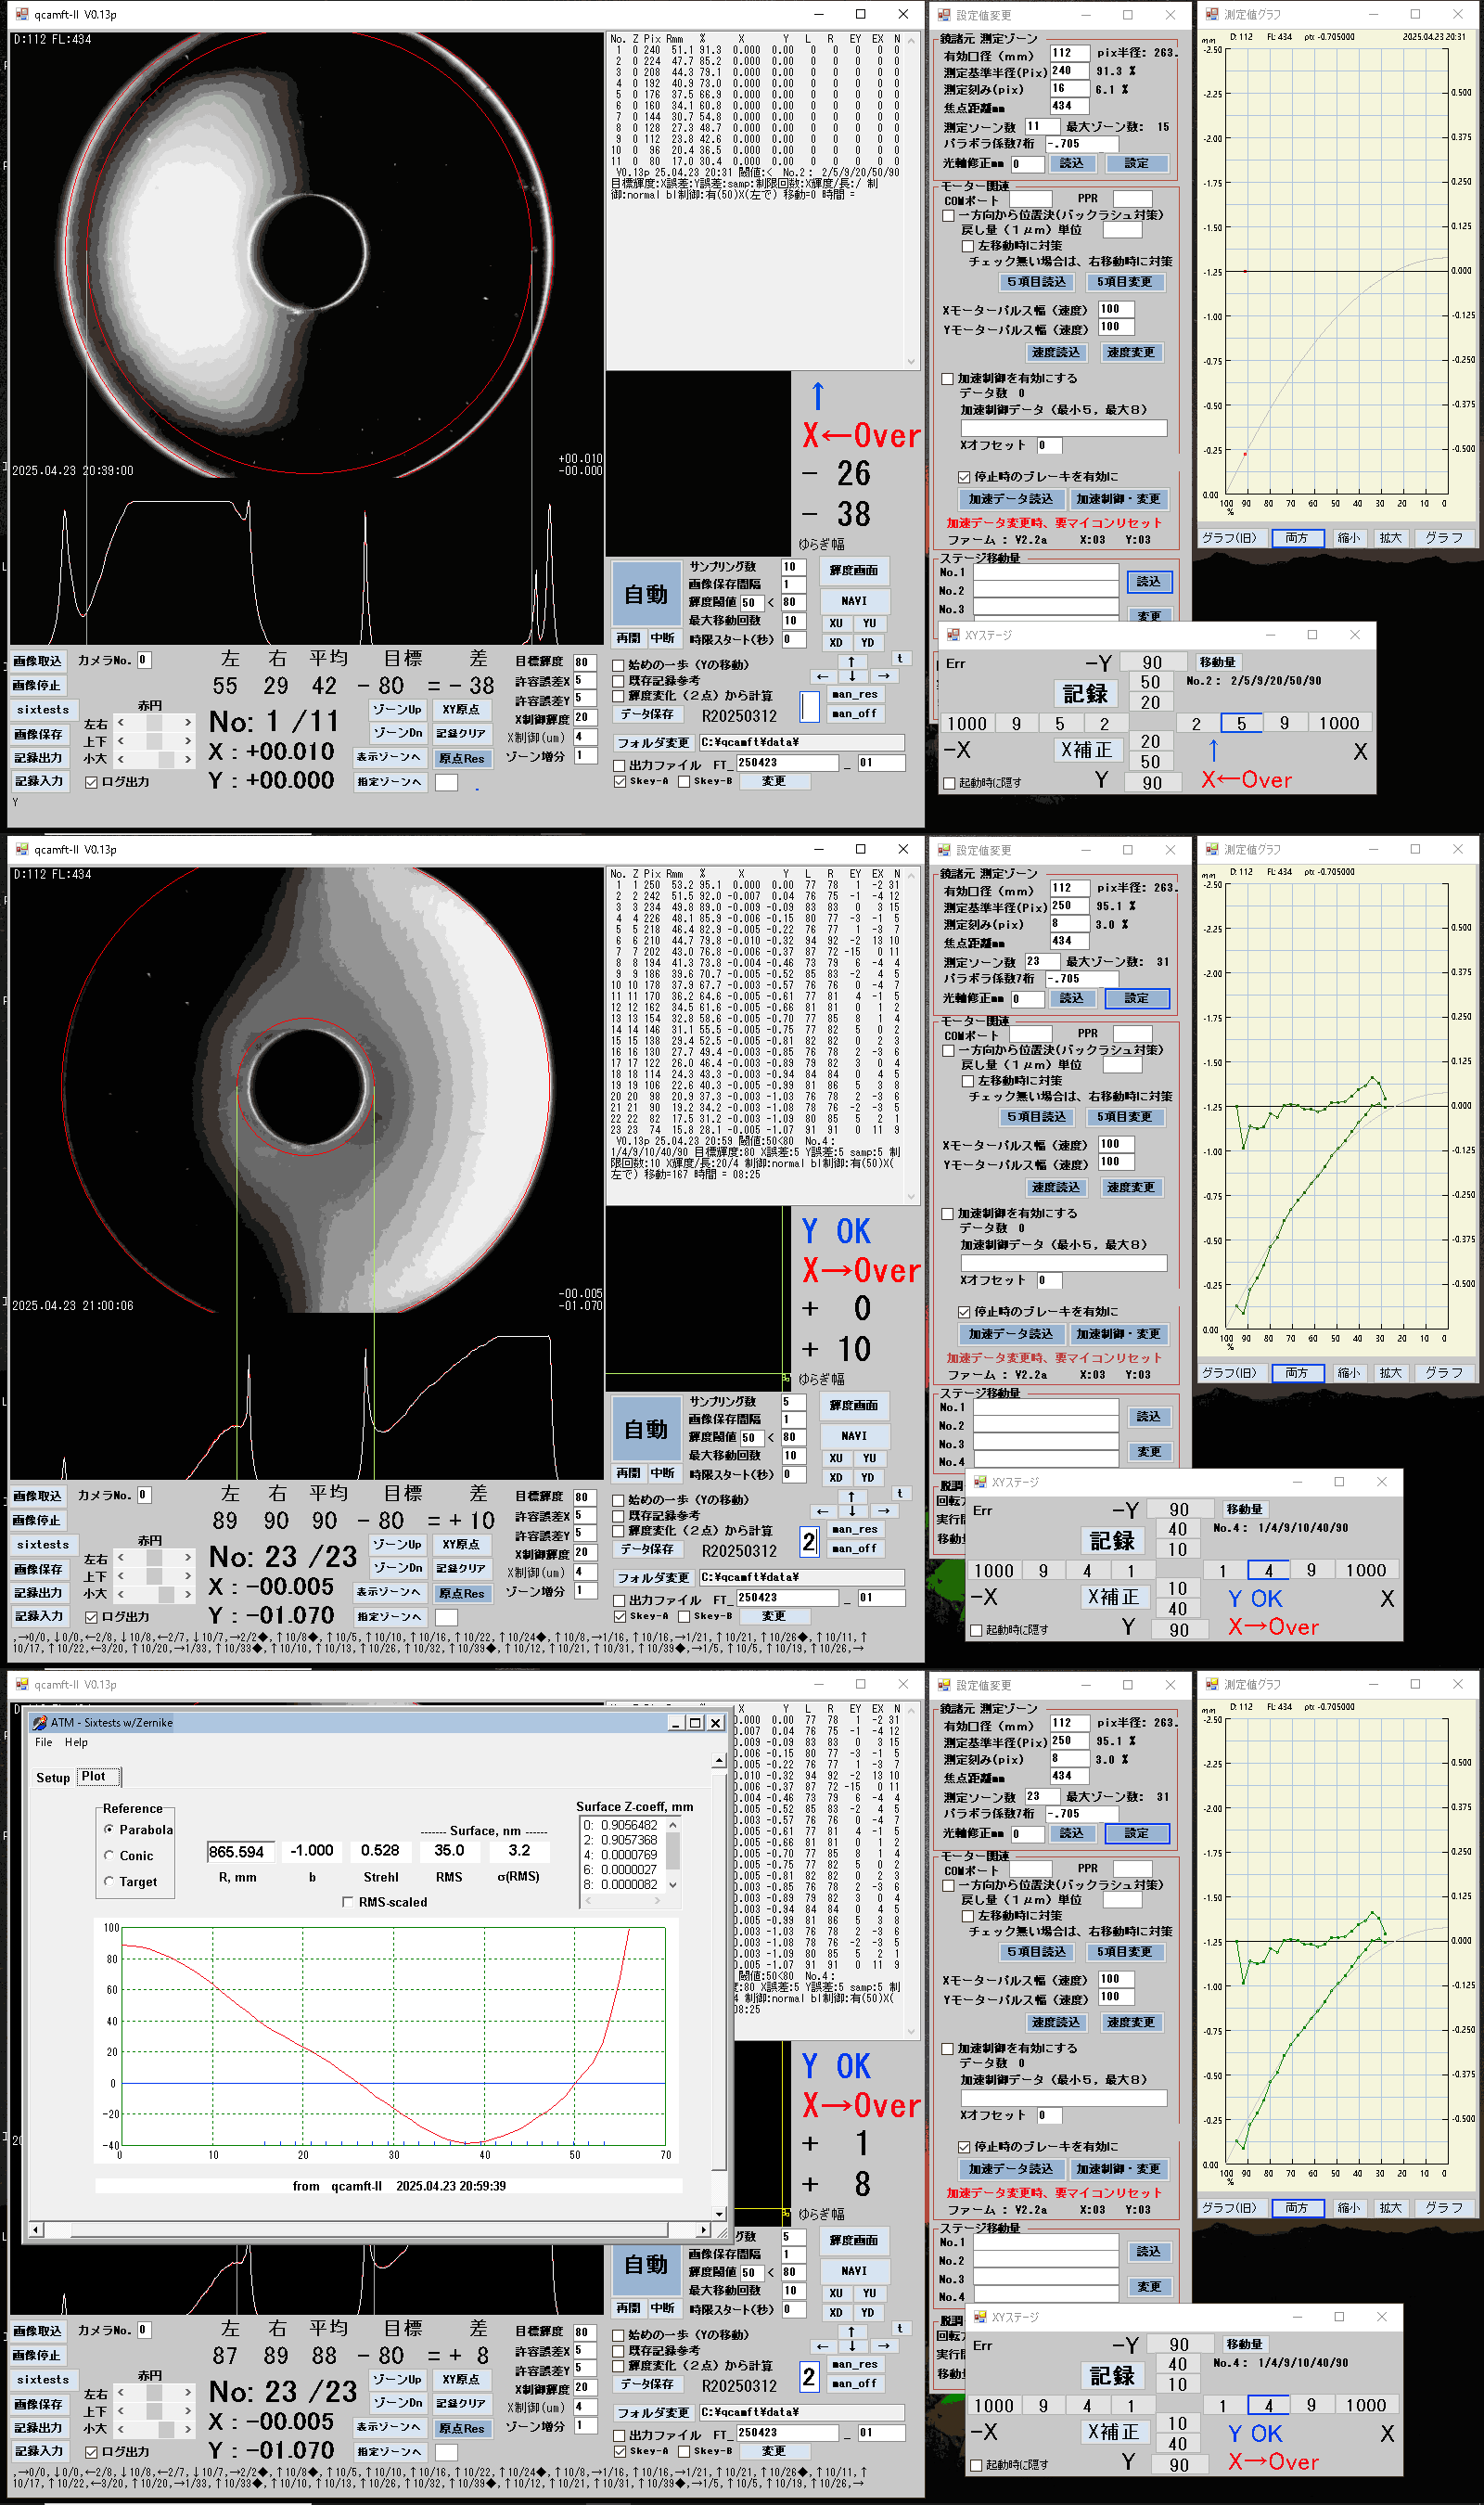Click up arrow of Surface Z-coeff list
The width and height of the screenshot is (1484, 2505).
point(673,1825)
